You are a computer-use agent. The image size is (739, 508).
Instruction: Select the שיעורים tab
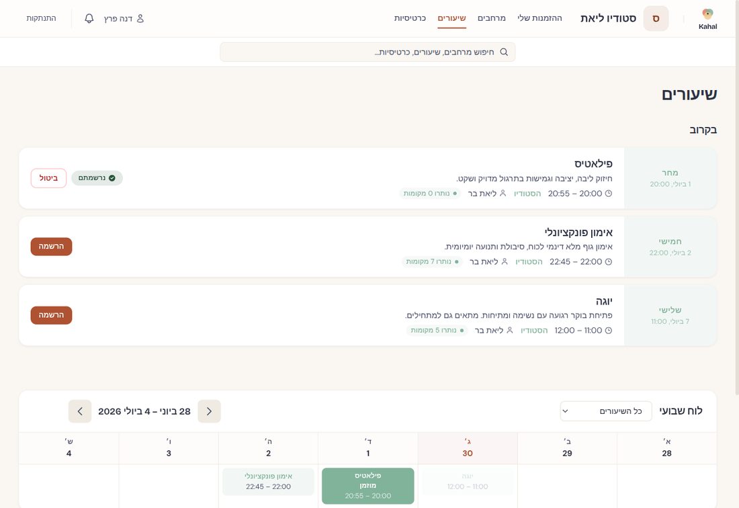(x=451, y=18)
